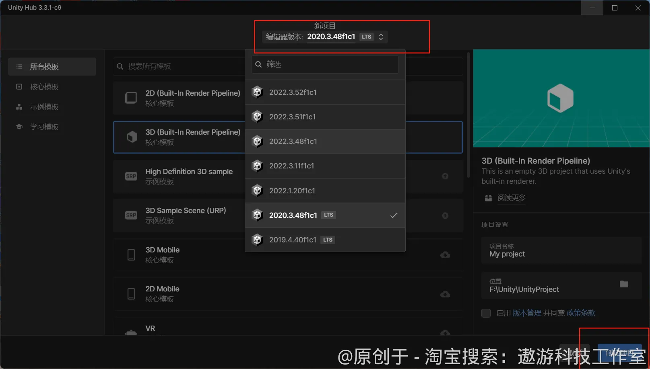650x369 pixels.
Task: Click the 3D template cube preview image
Action: tap(560, 98)
